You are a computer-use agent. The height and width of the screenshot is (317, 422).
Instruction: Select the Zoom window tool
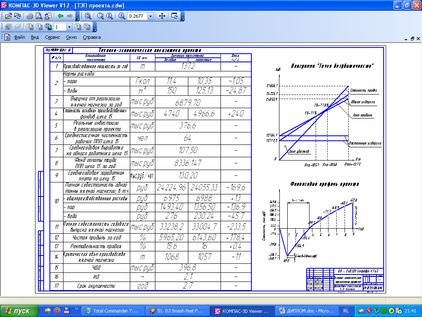[101, 16]
